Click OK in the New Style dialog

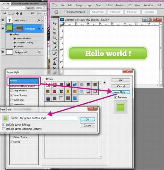[87, 120]
